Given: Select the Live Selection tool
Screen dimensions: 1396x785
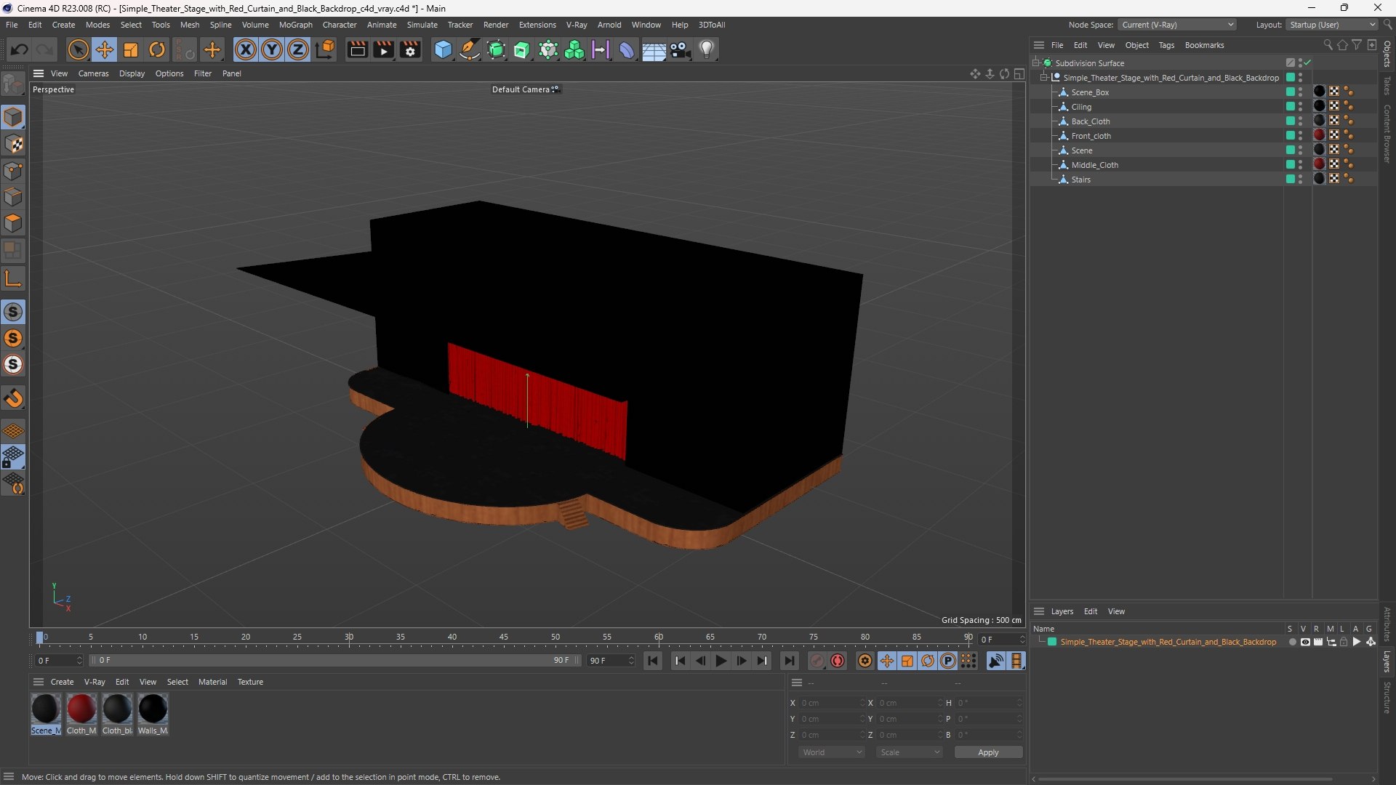Looking at the screenshot, I should [x=78, y=49].
